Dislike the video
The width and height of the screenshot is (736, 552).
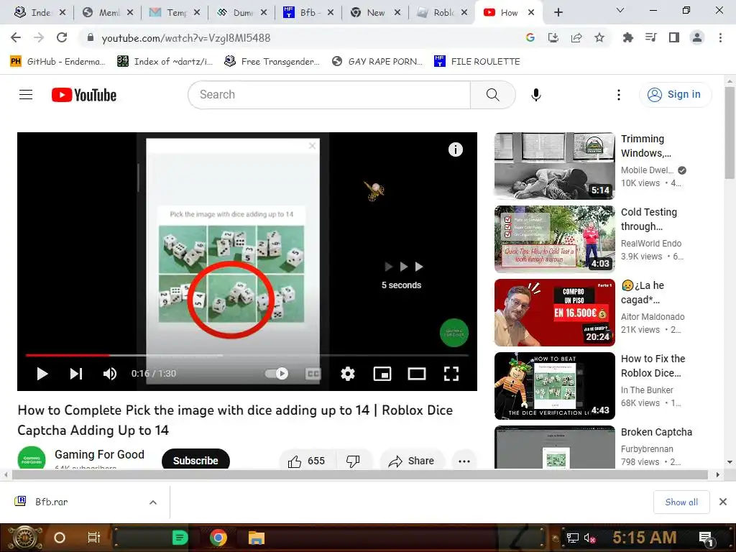coord(353,461)
